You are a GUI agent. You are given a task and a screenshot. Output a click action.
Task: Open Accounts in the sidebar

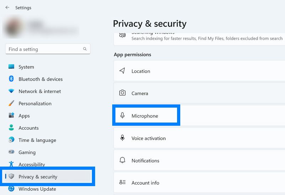coord(28,128)
